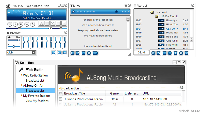Click the volume slider handle
This screenshot has width=203, height=114.
(61, 28)
